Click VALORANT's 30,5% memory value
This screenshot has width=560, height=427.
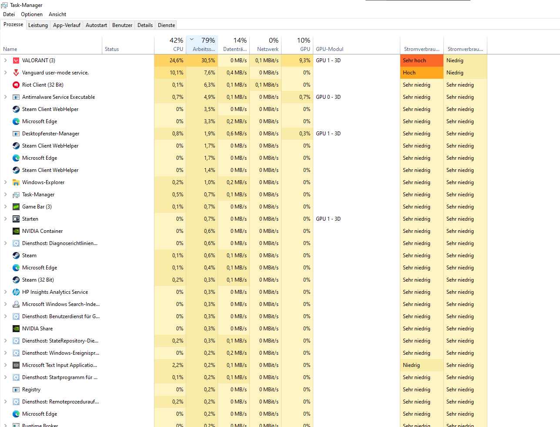click(x=202, y=61)
